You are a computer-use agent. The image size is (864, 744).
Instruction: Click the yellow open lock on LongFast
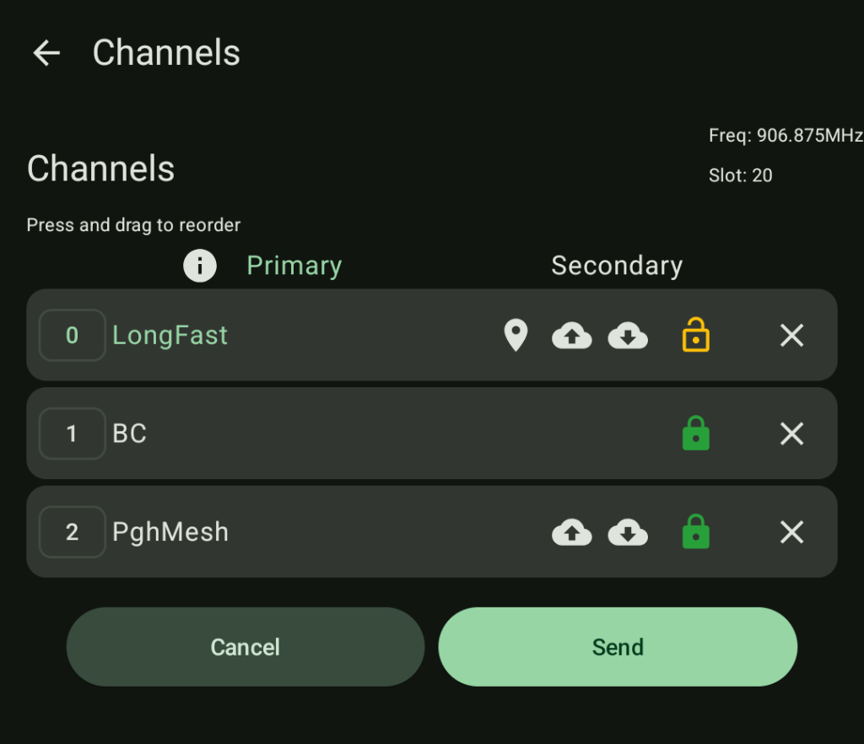point(695,336)
